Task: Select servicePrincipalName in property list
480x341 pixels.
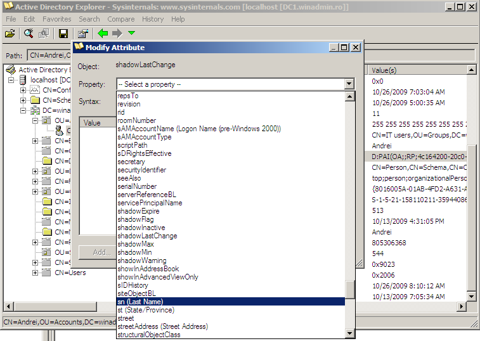Action: (x=231, y=203)
